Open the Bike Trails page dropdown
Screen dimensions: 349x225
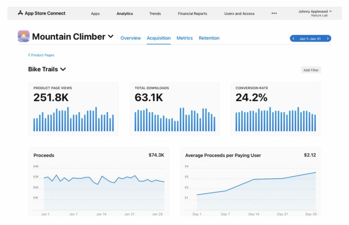pos(47,69)
